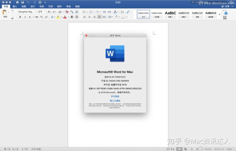Switch to the 引用 tab
Image resolution: width=236 pixels, height=151 pixels.
(50, 7)
